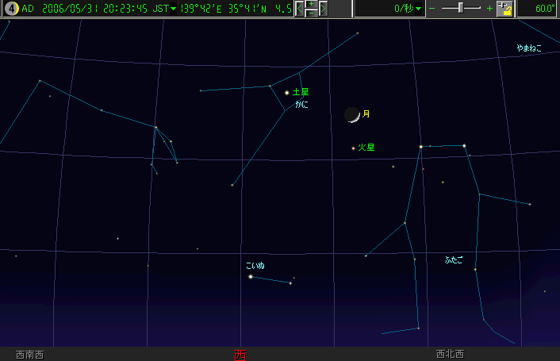Click the zoom slider minus sign
Screen dimensions: 560x361
(432, 9)
